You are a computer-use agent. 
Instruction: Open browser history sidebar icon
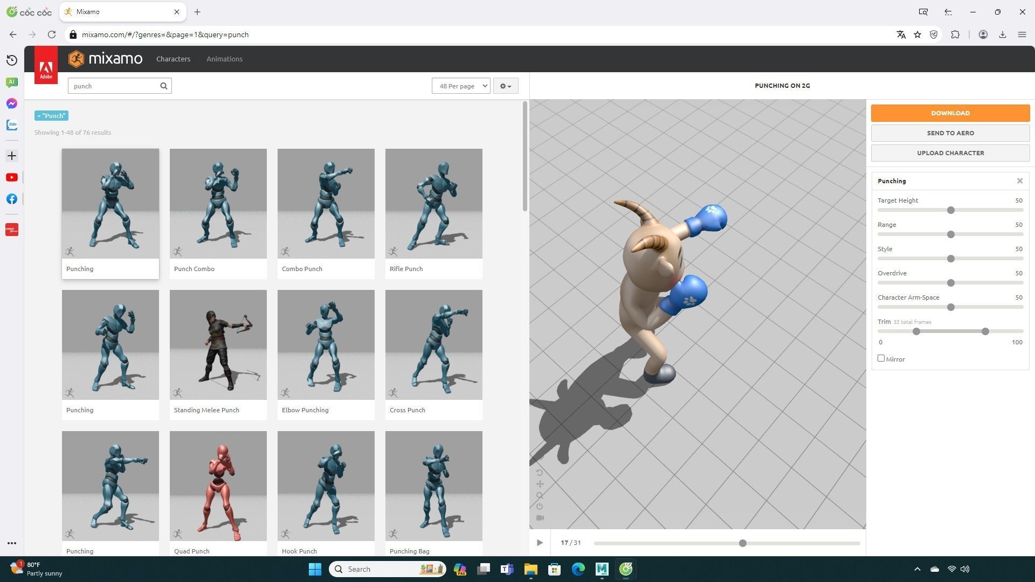(12, 60)
